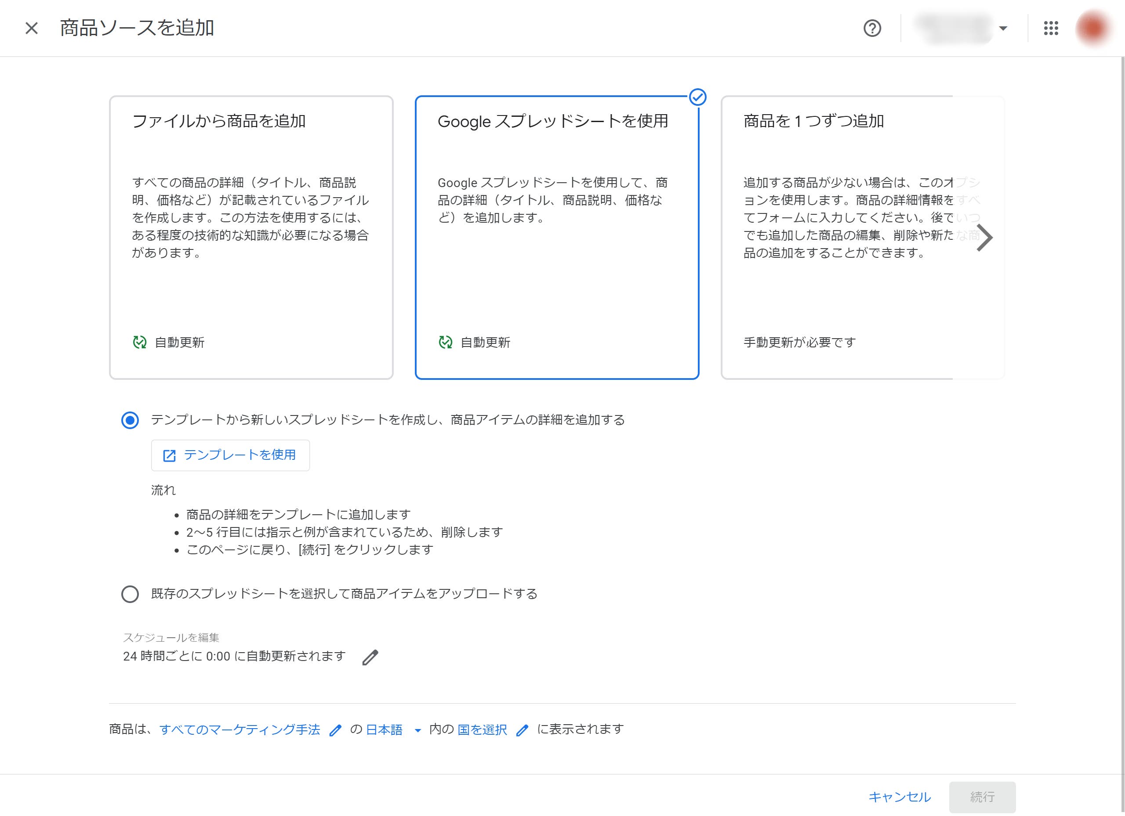1125x816 pixels.
Task: Click bullet 商品の詳細をテンプレートに追加します
Action: click(x=299, y=515)
